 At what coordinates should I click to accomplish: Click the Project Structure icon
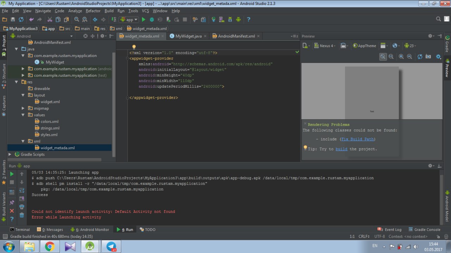click(203, 20)
